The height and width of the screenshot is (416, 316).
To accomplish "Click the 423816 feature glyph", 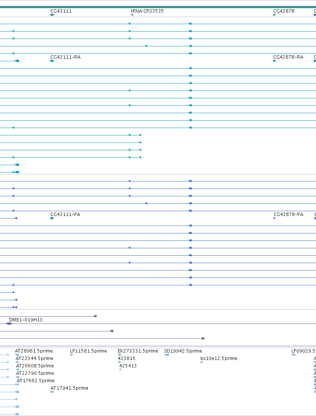I will [119, 362].
